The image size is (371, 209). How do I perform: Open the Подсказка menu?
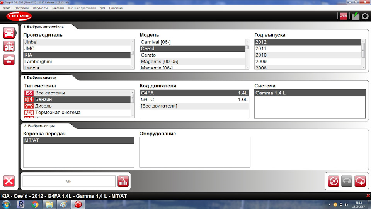(116, 8)
